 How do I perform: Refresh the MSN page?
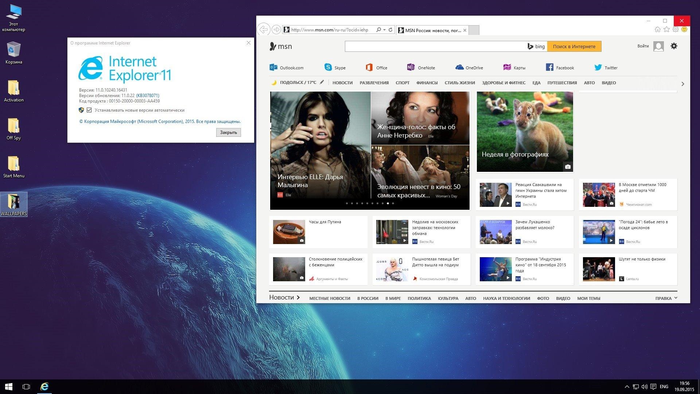click(390, 30)
